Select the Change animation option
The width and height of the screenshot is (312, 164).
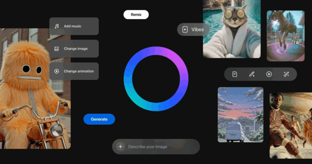coord(74,71)
